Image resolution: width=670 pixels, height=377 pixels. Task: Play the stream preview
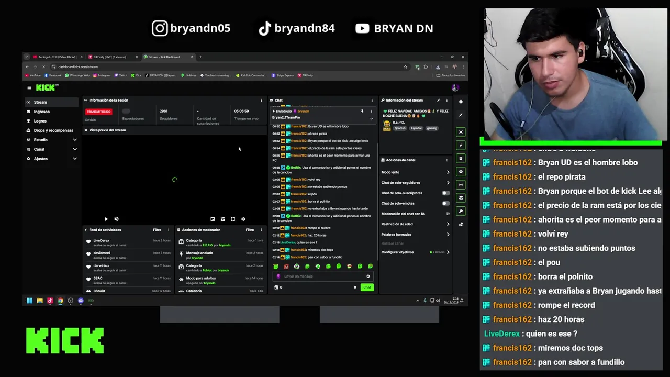point(106,219)
